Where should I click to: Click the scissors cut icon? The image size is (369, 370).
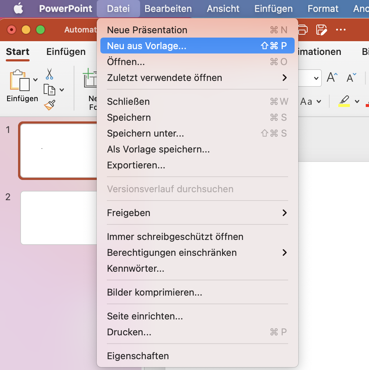49,74
